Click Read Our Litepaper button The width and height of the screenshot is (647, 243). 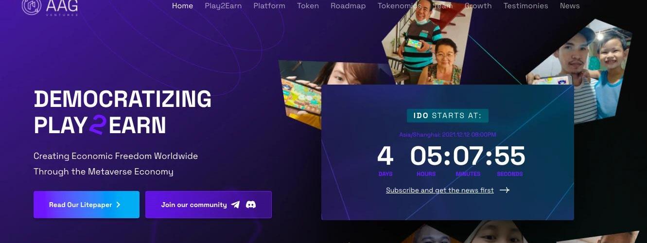point(87,205)
